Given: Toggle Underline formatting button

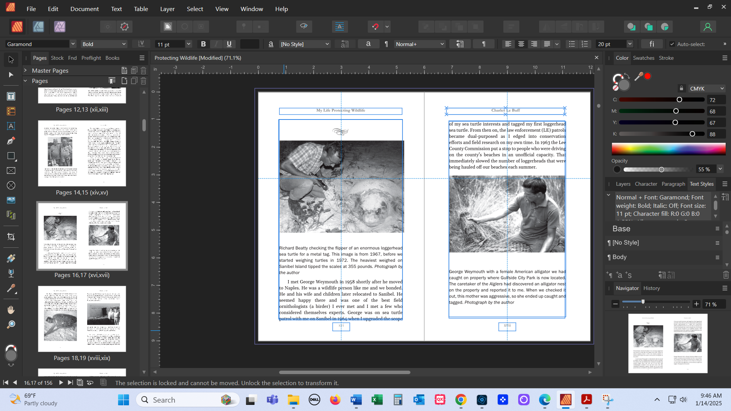Looking at the screenshot, I should pyautogui.click(x=229, y=44).
